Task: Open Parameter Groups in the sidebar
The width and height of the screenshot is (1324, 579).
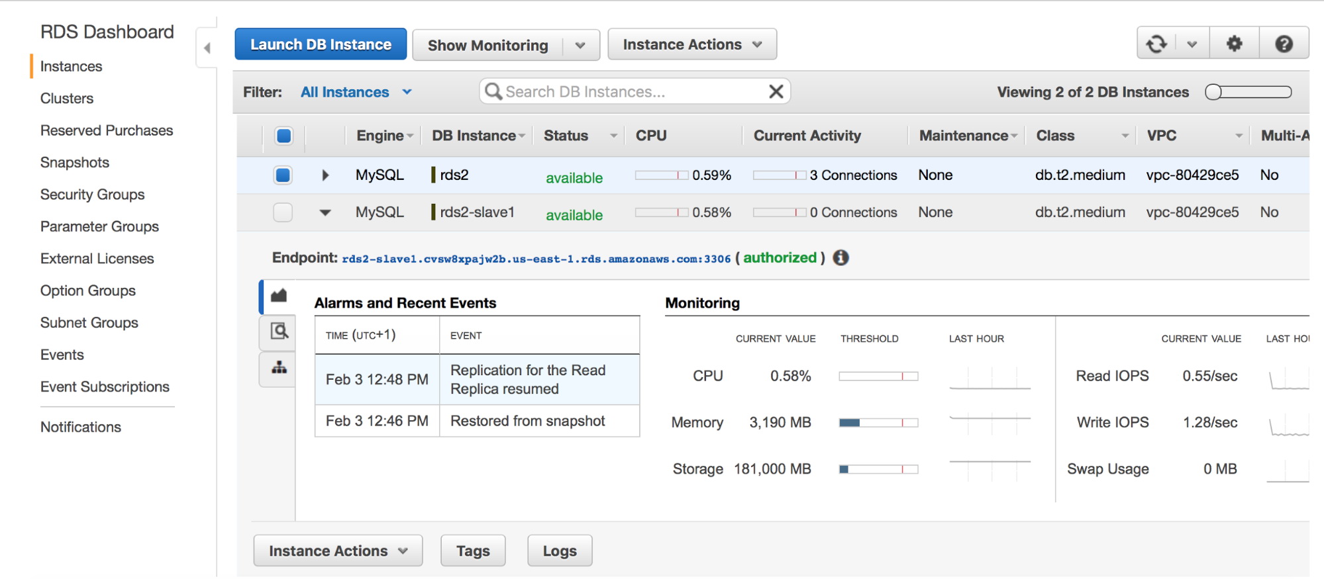Action: tap(99, 226)
